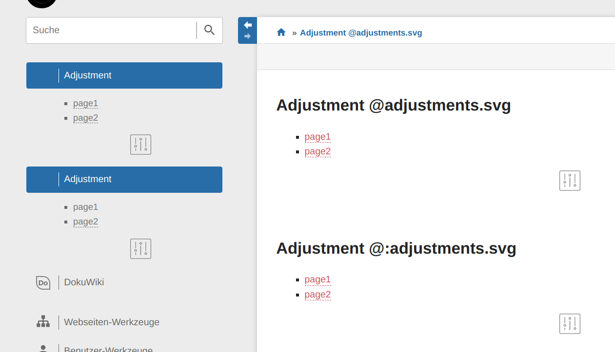Toggle the site logo circle at the top left
This screenshot has height=352, width=615.
click(41, 2)
